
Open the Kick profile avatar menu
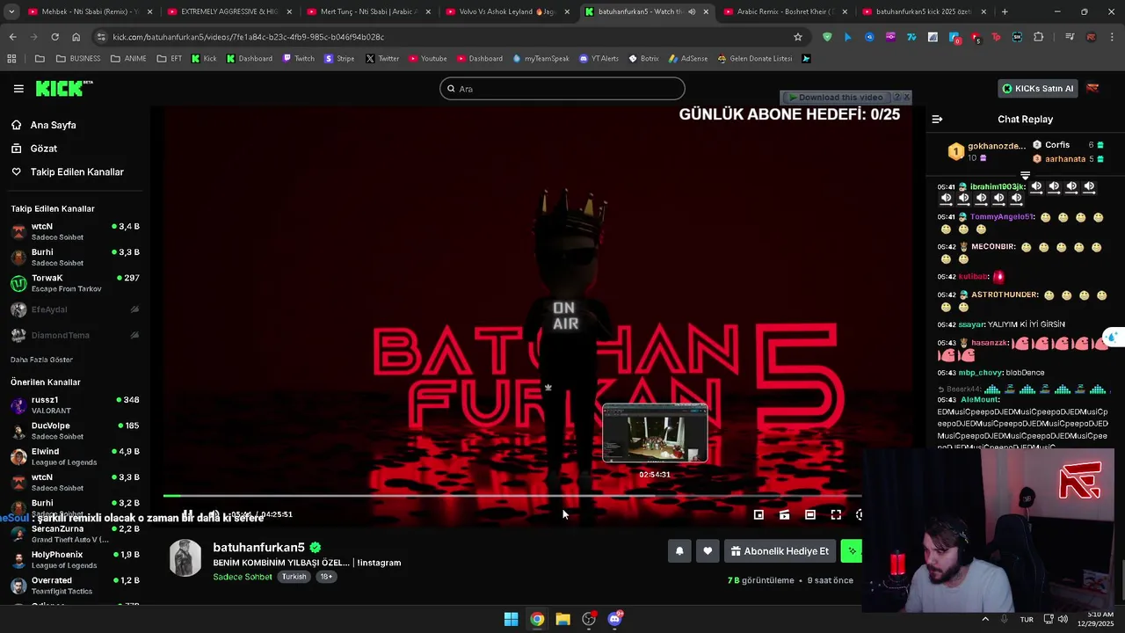1093,88
